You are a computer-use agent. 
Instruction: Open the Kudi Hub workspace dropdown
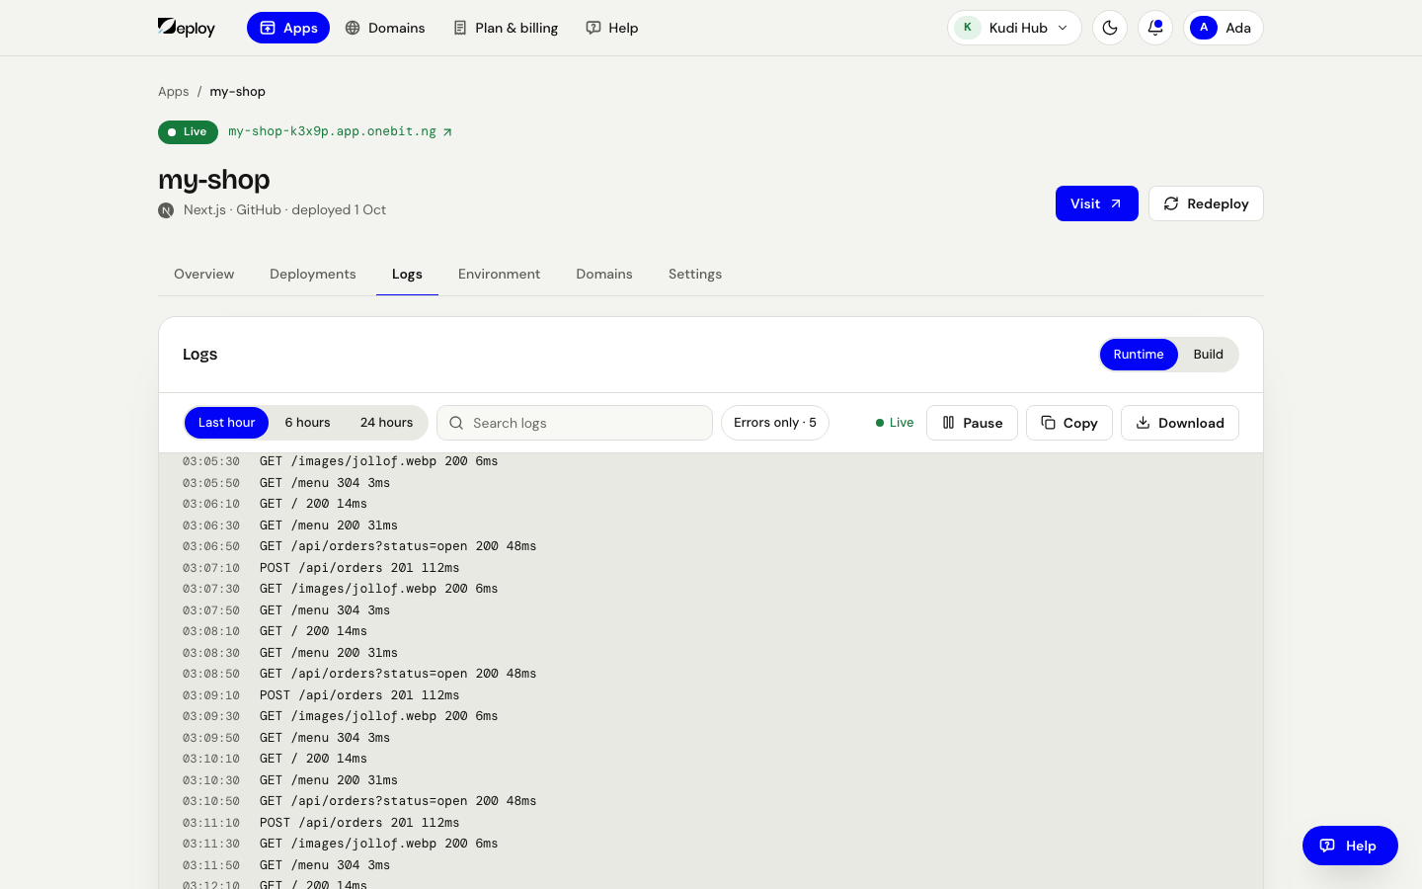tap(1014, 28)
